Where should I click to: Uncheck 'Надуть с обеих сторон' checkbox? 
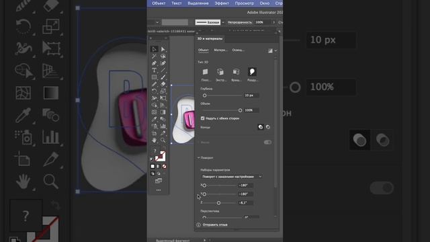point(203,118)
